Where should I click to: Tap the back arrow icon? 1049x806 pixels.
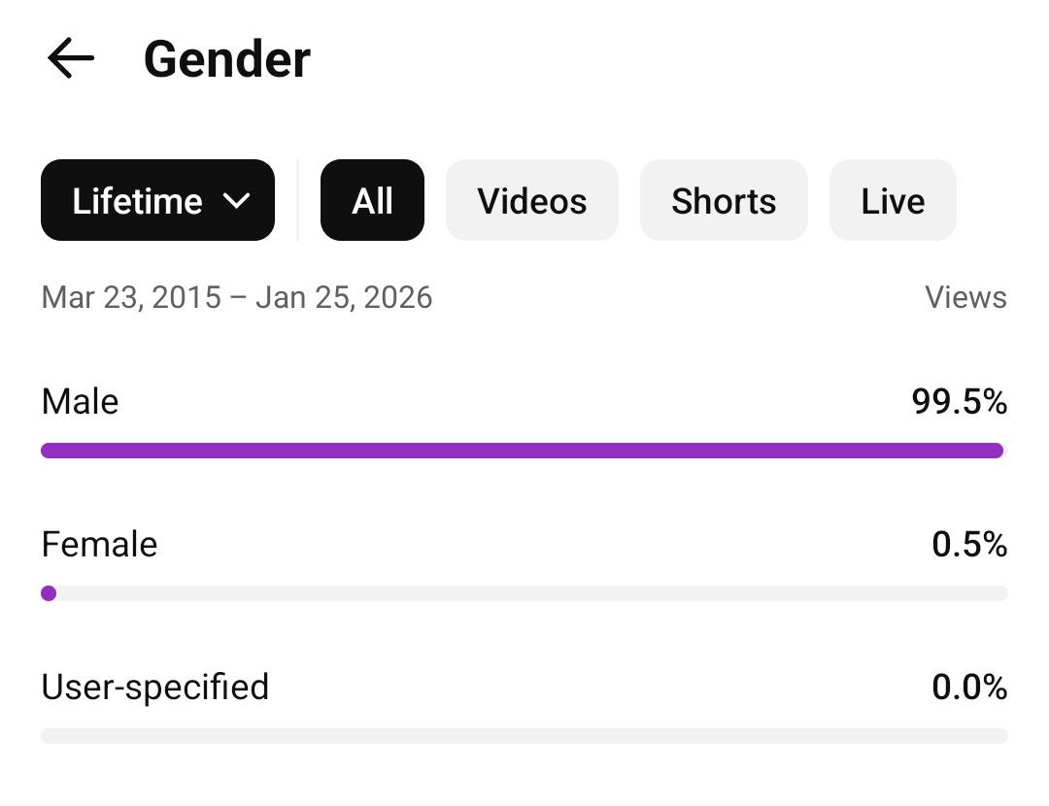click(71, 58)
